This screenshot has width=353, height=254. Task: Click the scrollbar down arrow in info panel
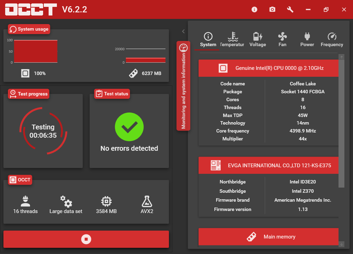pyautogui.click(x=342, y=244)
